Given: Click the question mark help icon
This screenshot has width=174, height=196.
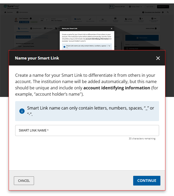Looking at the screenshot, I should click(x=143, y=12).
